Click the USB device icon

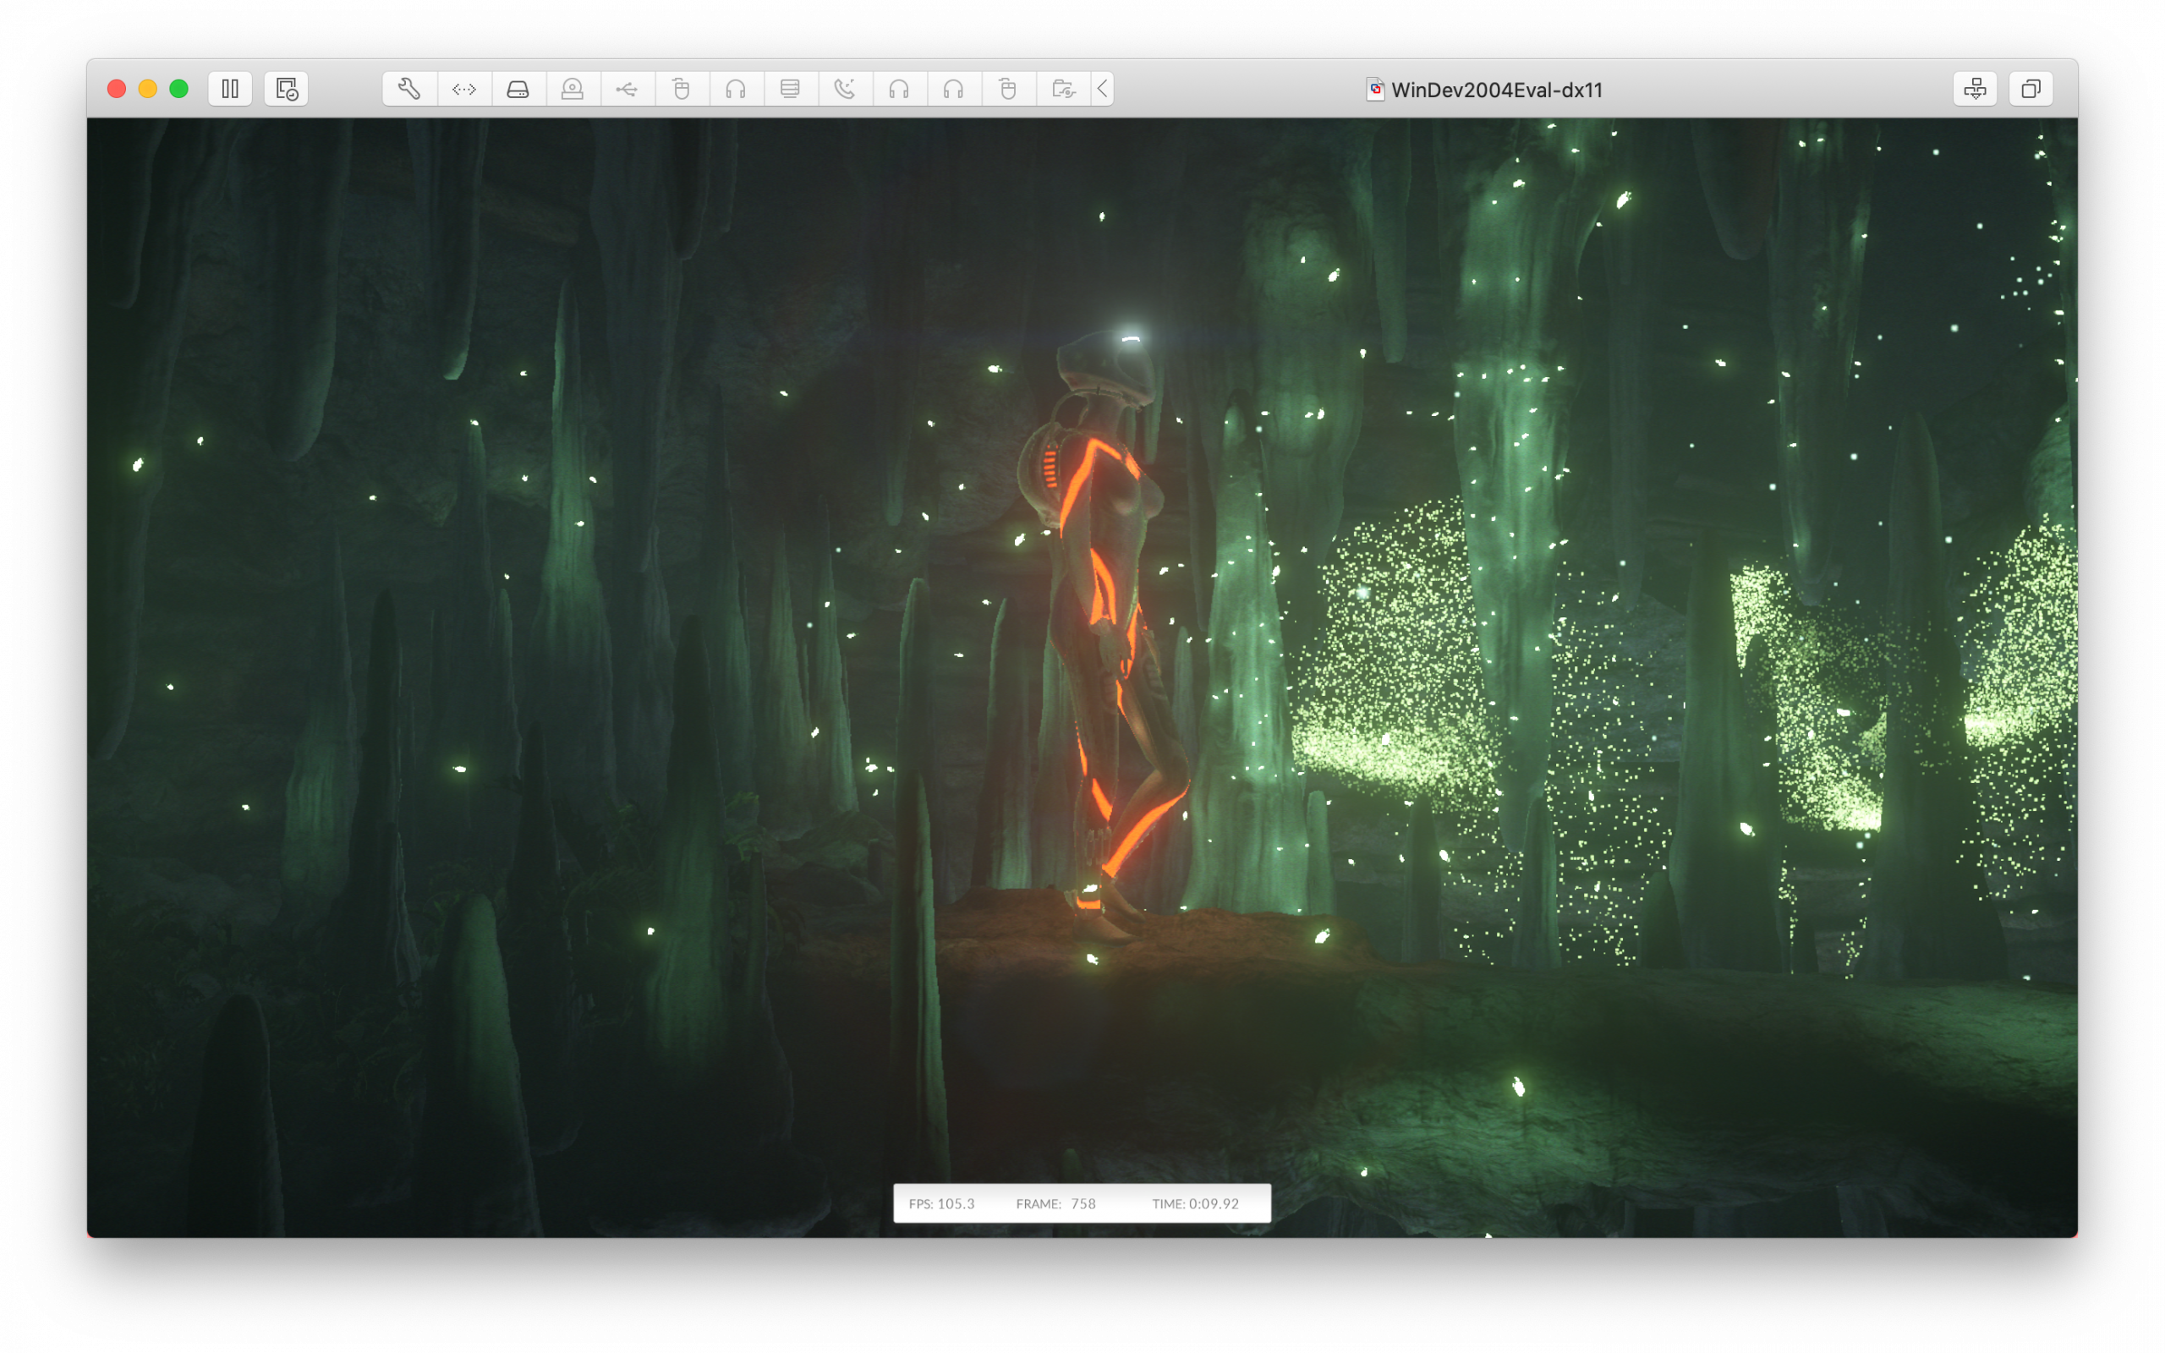tap(628, 89)
